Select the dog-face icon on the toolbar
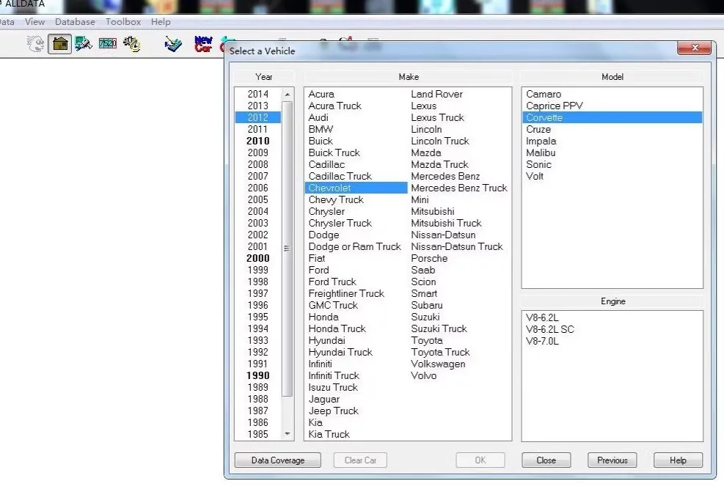The height and width of the screenshot is (500, 724). click(36, 43)
